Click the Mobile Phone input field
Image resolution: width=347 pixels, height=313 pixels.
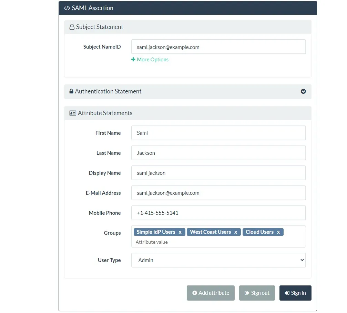pyautogui.click(x=218, y=213)
